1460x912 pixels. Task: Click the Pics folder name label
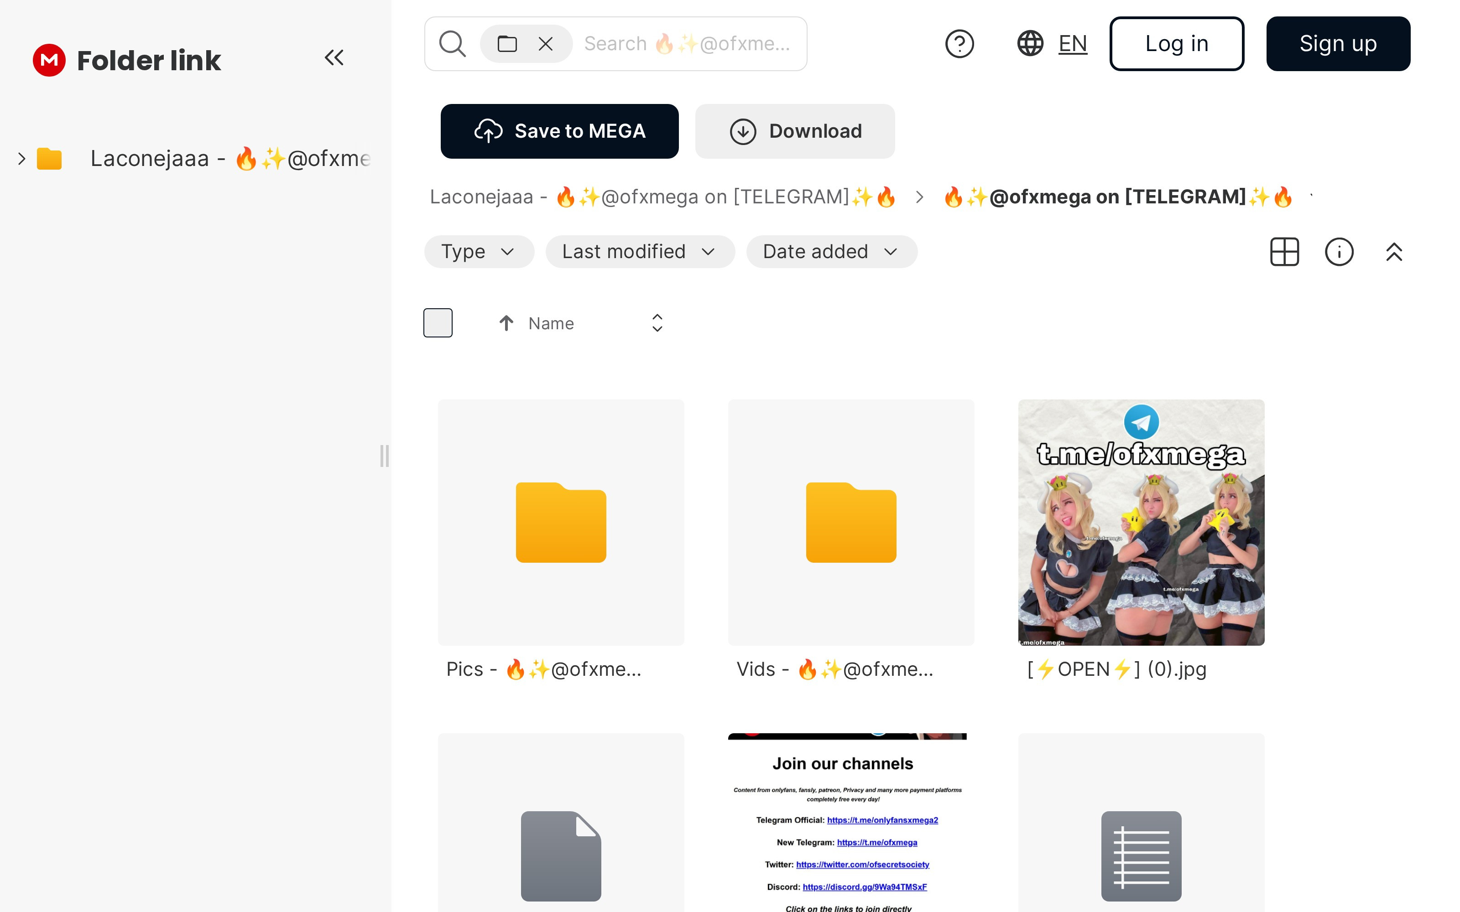coord(543,669)
